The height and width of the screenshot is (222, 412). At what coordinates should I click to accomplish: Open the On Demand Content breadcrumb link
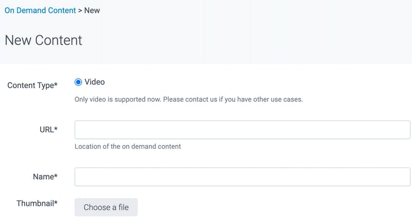[x=40, y=11]
